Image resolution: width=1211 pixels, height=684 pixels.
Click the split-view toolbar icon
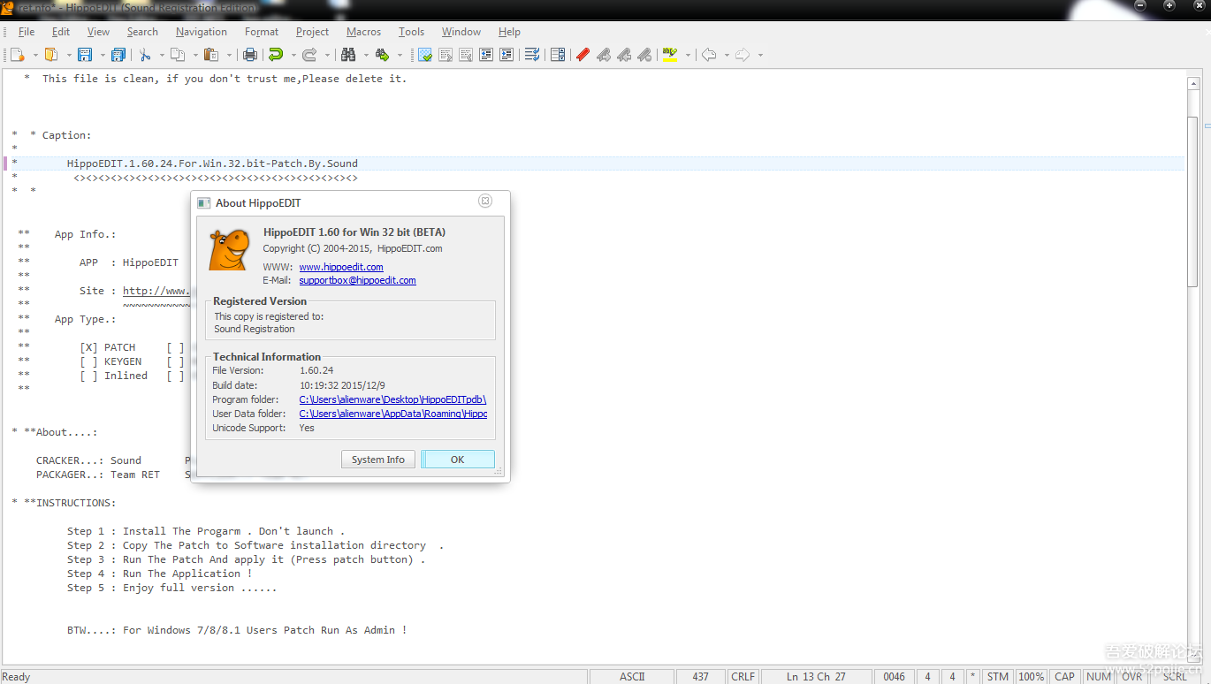(x=558, y=55)
